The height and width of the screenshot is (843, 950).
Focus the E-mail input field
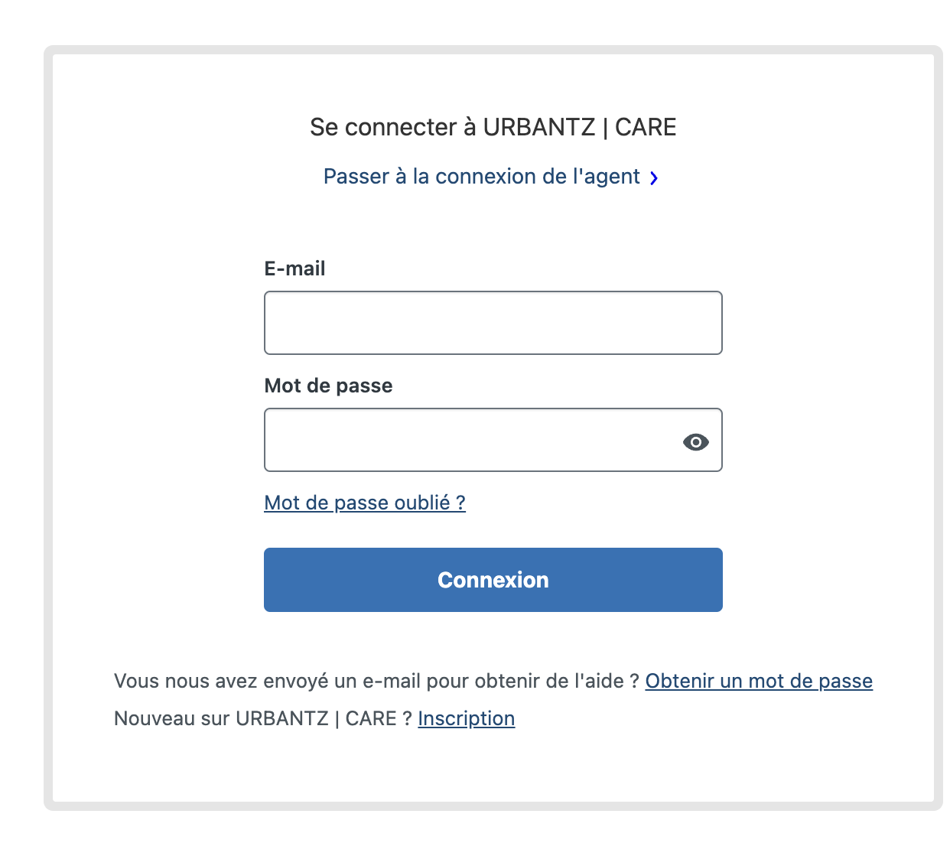click(493, 323)
